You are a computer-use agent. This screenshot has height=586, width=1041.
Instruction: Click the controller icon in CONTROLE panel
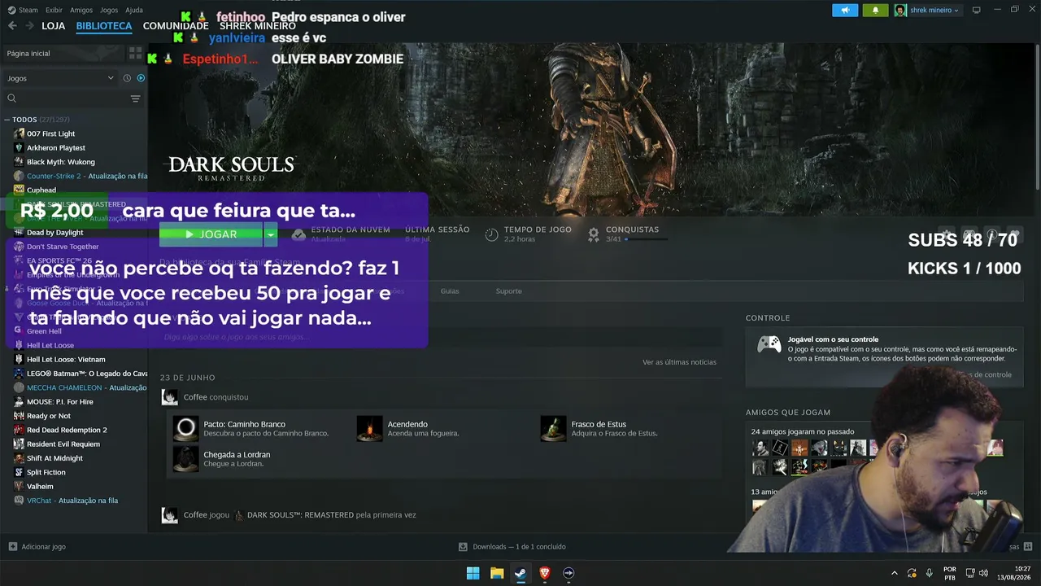[769, 344]
